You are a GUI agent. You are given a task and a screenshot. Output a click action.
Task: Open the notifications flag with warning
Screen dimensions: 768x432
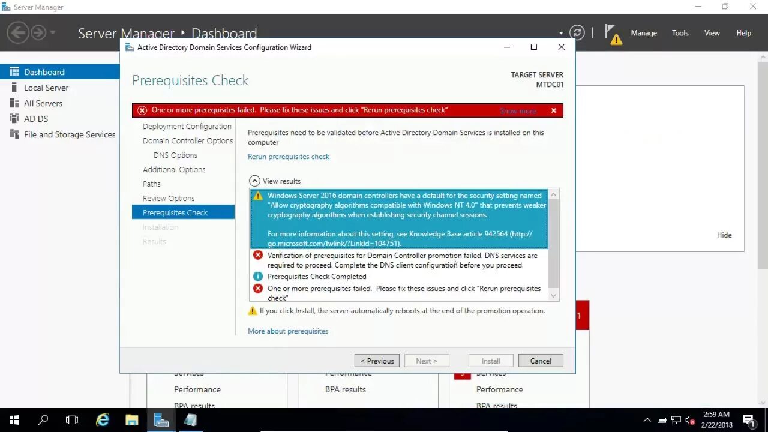coord(613,34)
